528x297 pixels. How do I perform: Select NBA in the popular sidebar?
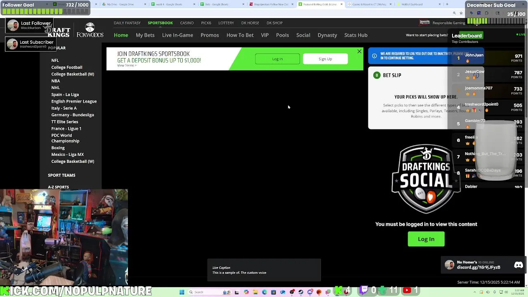click(56, 81)
